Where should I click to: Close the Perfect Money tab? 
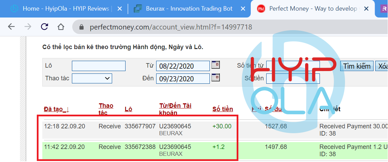pyautogui.click(x=366, y=9)
